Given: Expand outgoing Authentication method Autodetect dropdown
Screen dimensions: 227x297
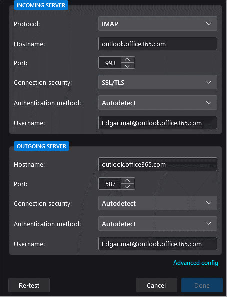Looking at the screenshot, I should (158, 223).
